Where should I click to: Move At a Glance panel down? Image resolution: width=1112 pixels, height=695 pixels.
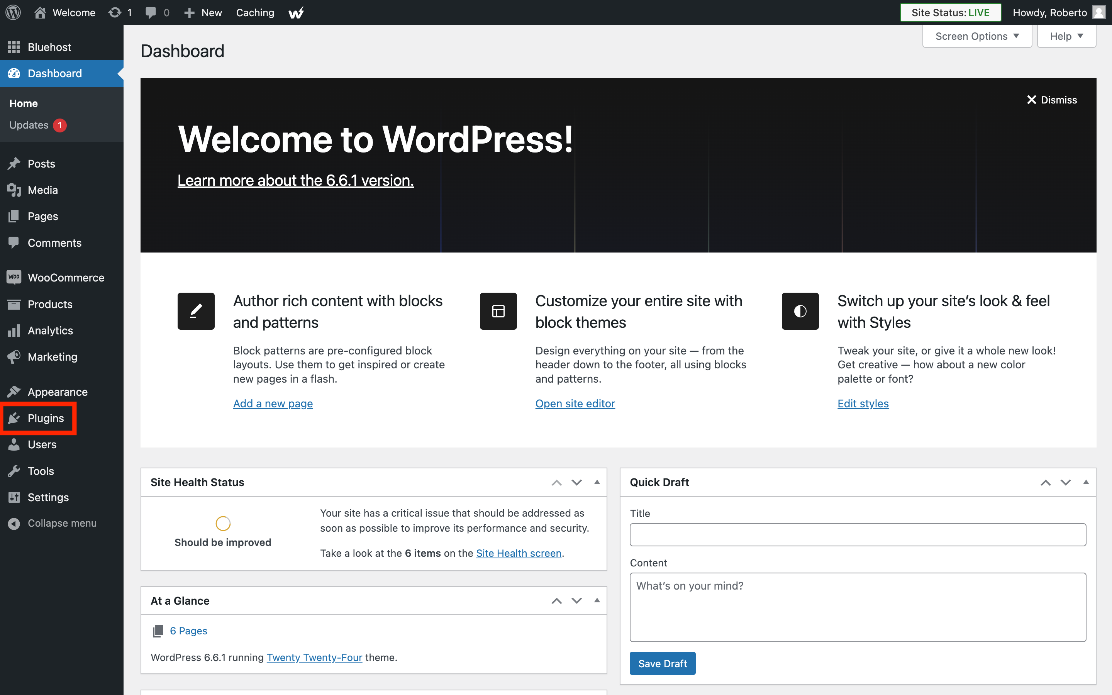click(577, 601)
